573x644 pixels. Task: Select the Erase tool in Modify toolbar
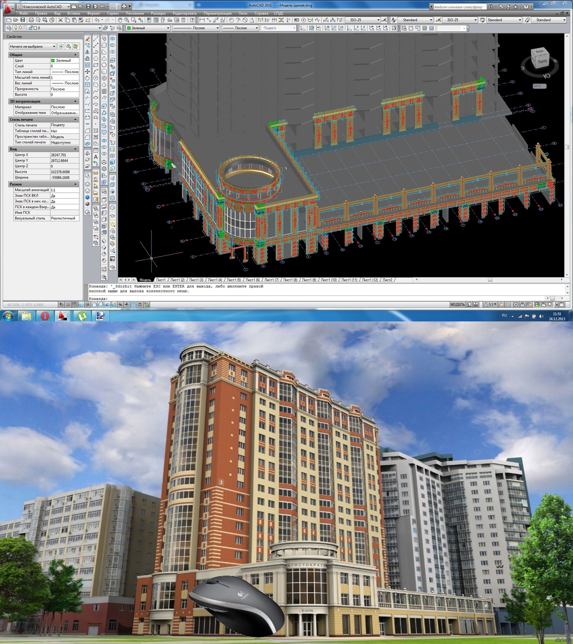[87, 39]
